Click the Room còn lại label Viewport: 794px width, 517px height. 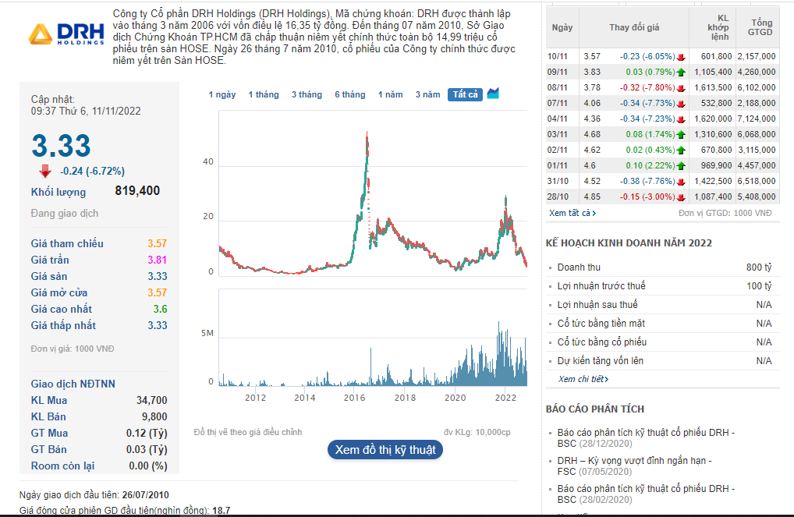click(x=62, y=466)
